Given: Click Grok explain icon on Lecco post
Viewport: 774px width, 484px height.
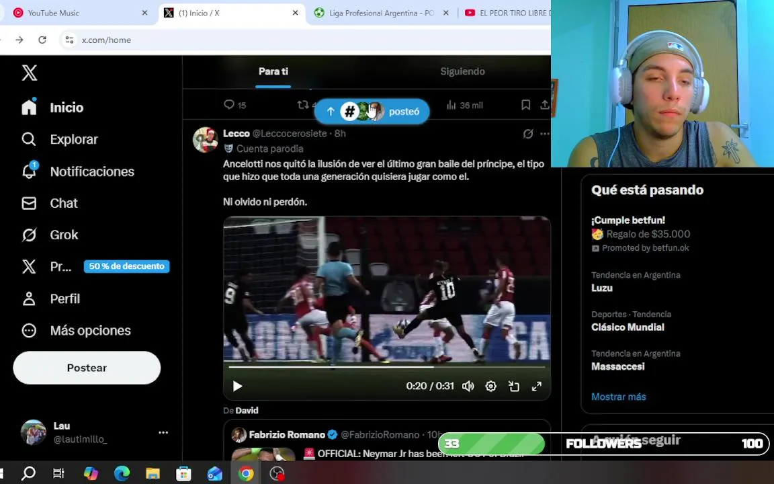Looking at the screenshot, I should pos(527,134).
